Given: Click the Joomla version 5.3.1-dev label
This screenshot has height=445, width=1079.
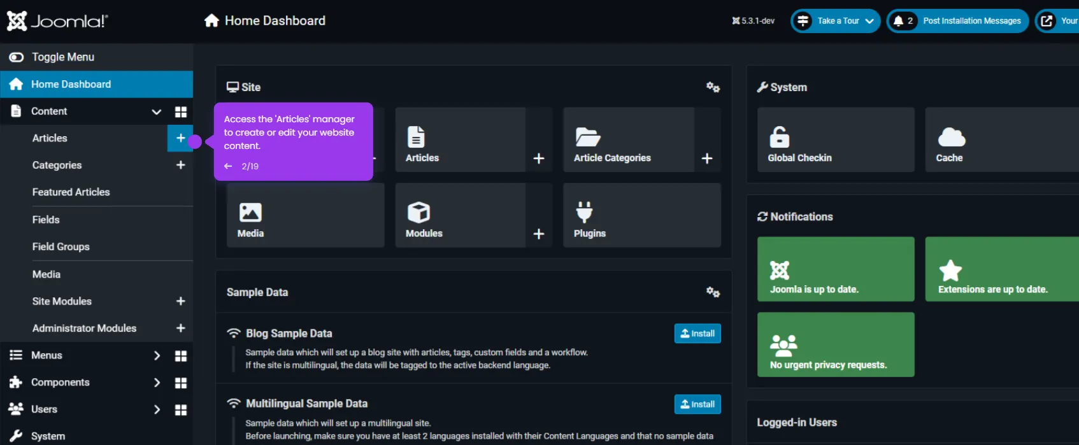Looking at the screenshot, I should 754,21.
